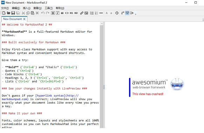Switch the layout with arrows icon
The height and width of the screenshot is (133, 204).
pyautogui.click(x=123, y=13)
